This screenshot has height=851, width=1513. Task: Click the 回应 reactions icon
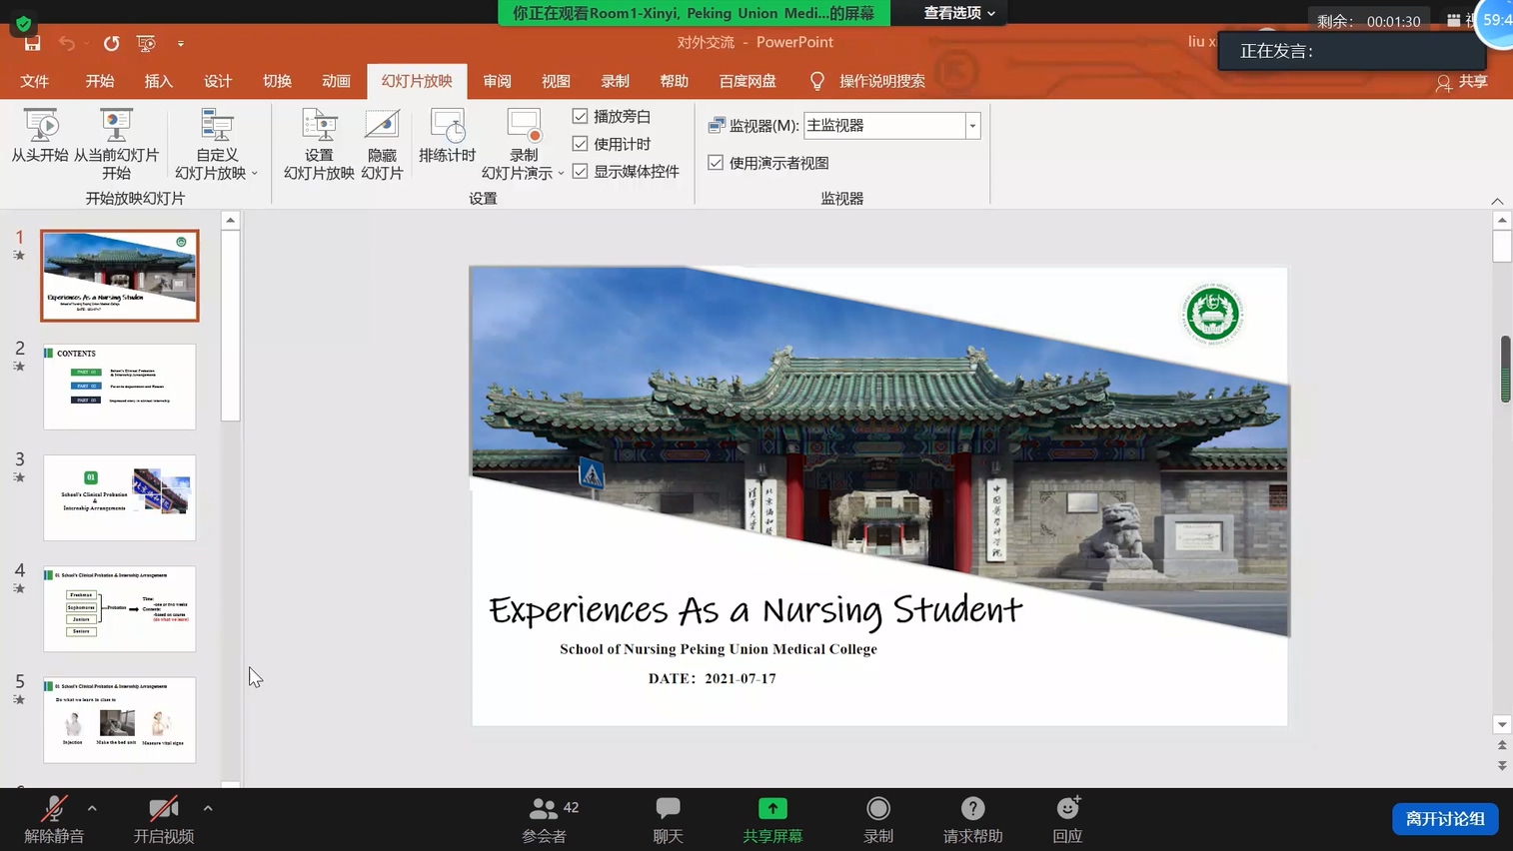1067,809
